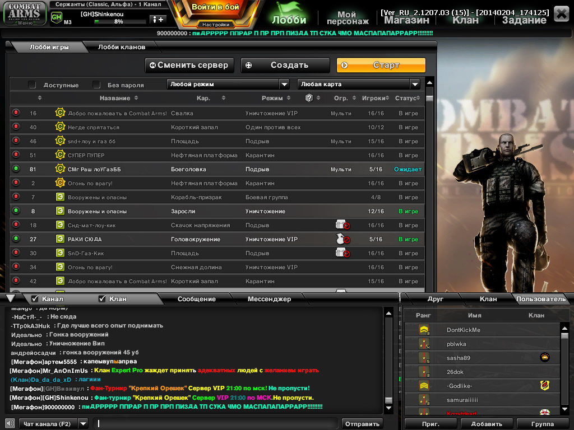This screenshot has height=430, width=574.
Task: Click the restriction icon in room 30 row
Action: [x=342, y=253]
